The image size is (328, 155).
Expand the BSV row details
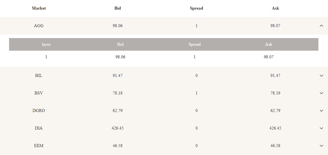[x=321, y=93]
